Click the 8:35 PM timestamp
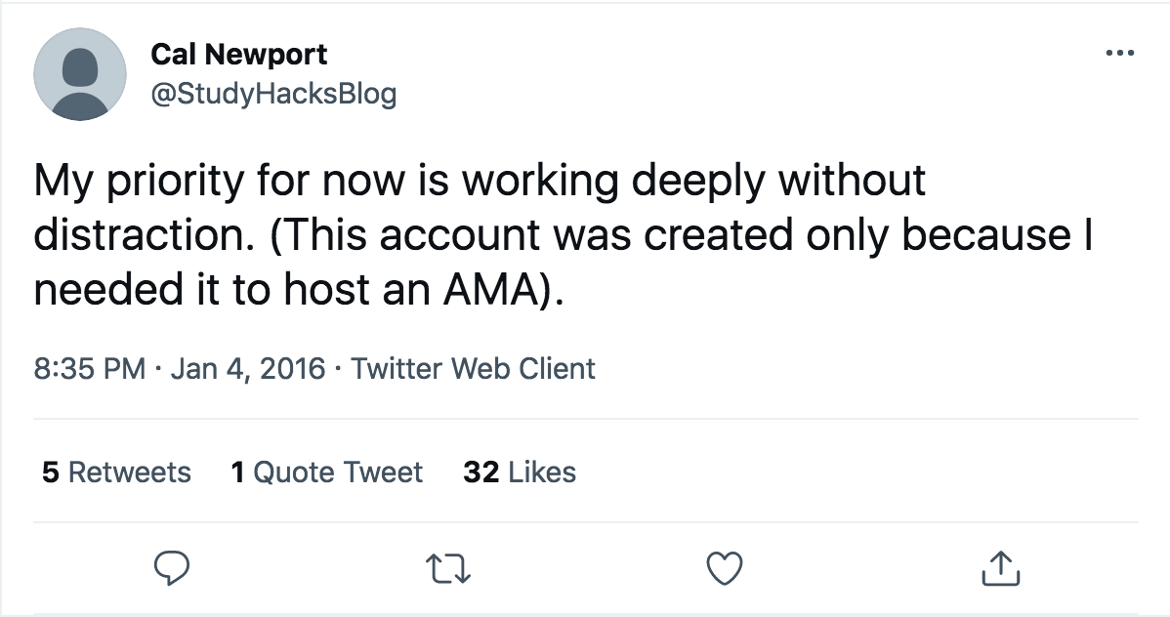 (89, 368)
